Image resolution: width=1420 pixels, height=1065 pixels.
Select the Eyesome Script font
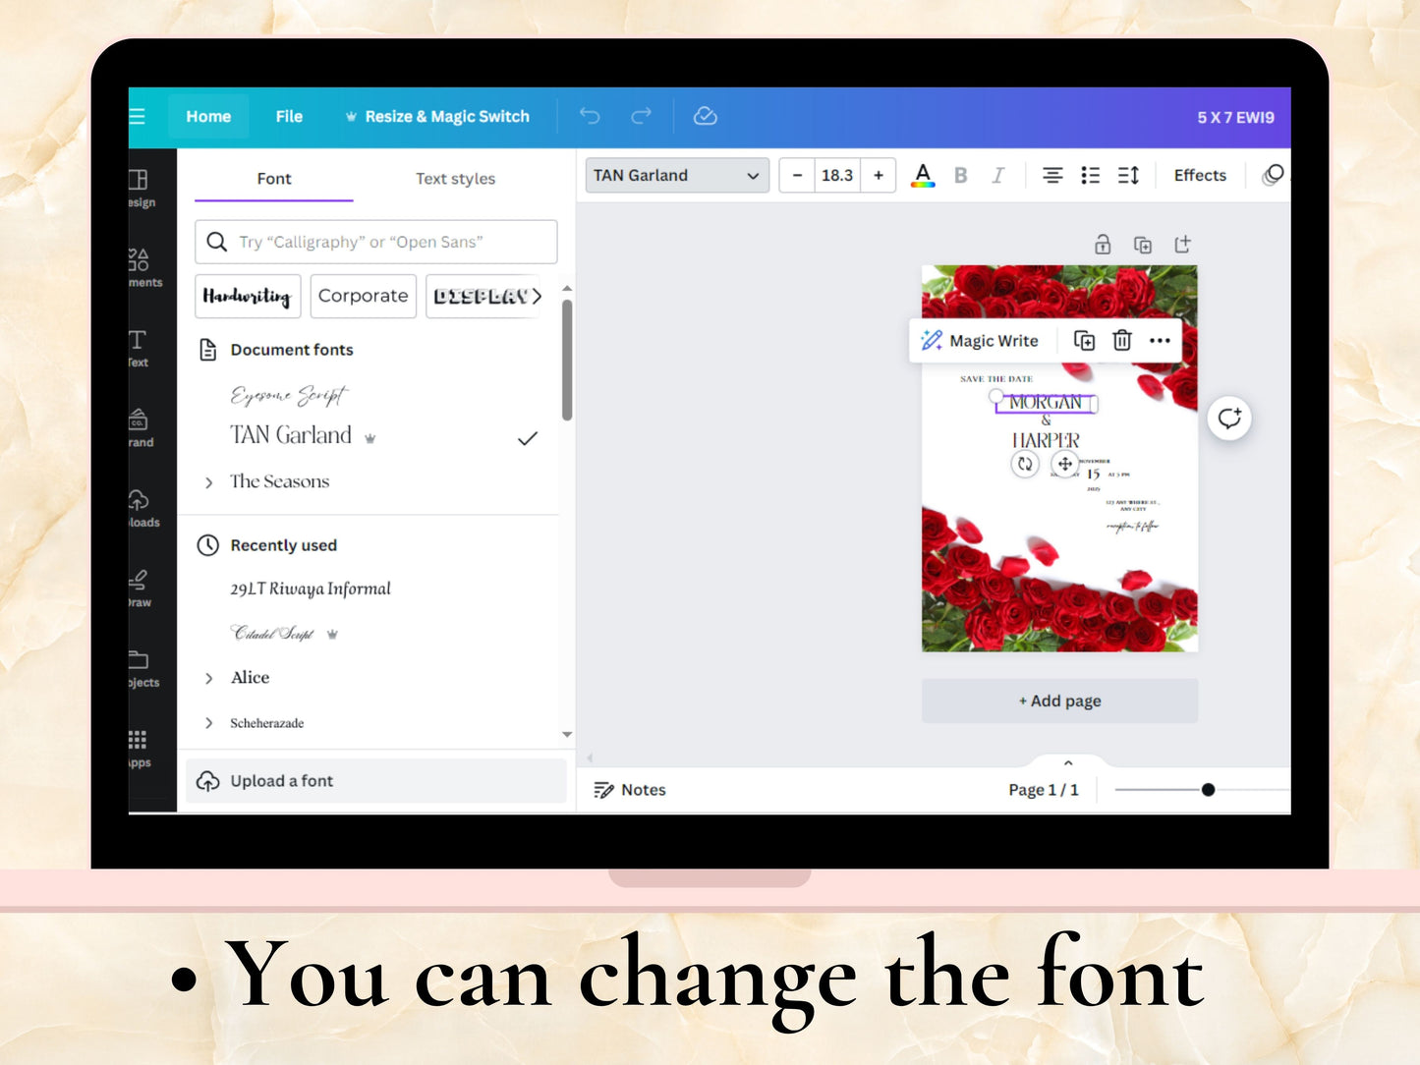click(x=290, y=395)
